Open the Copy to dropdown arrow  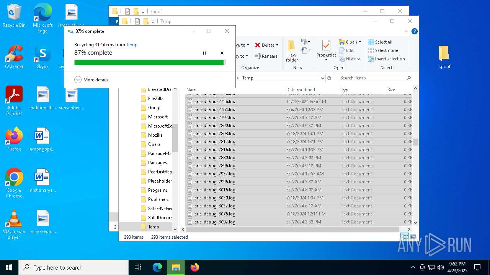tap(247, 56)
